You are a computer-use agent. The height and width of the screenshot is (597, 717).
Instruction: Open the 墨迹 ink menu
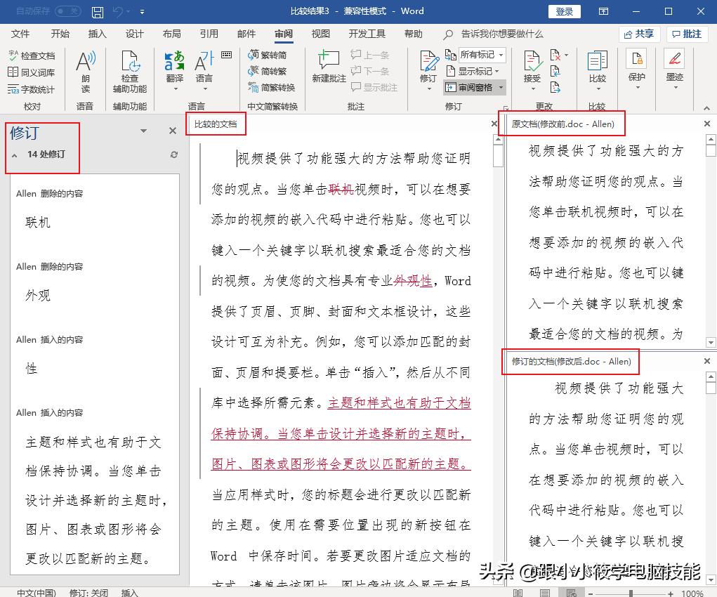pos(675,70)
